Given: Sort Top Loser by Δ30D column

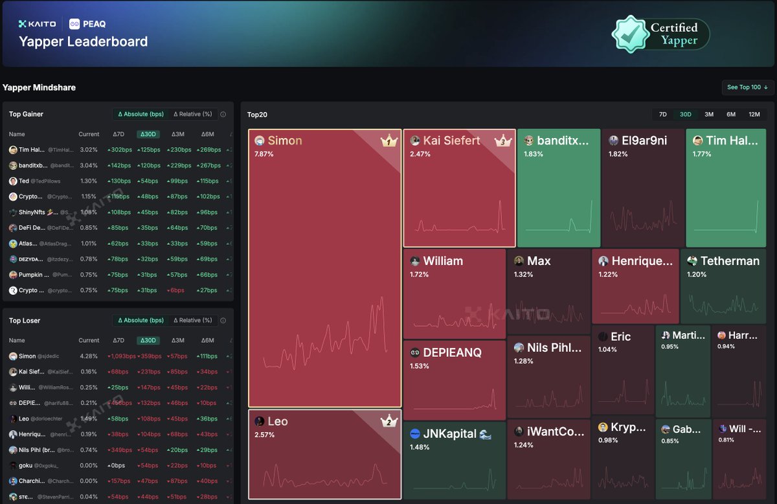Looking at the screenshot, I should 148,340.
